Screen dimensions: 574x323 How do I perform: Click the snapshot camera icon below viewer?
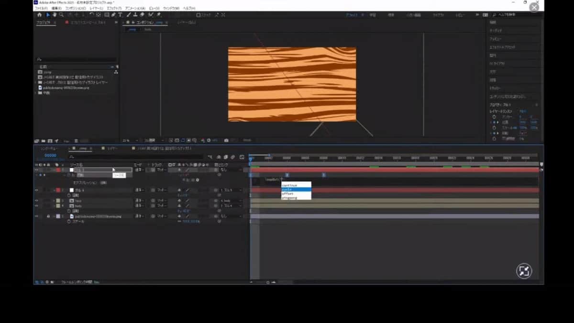coord(226,140)
